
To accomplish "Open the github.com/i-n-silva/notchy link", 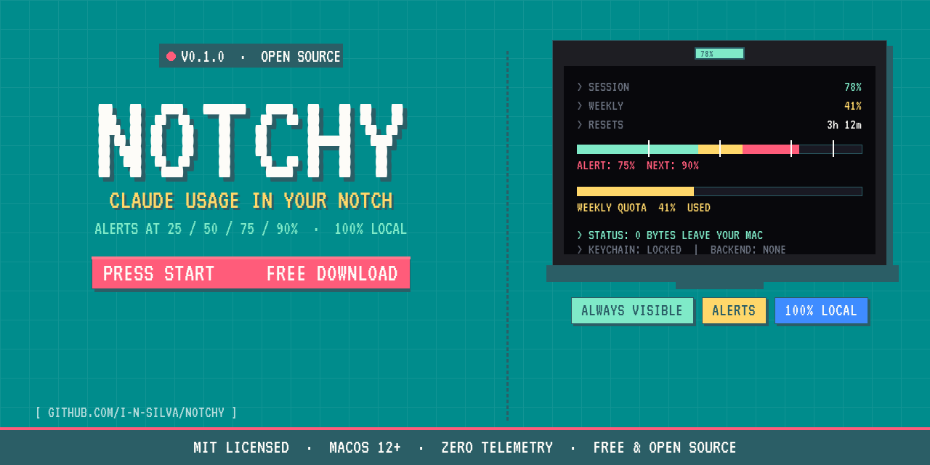I will [x=136, y=413].
